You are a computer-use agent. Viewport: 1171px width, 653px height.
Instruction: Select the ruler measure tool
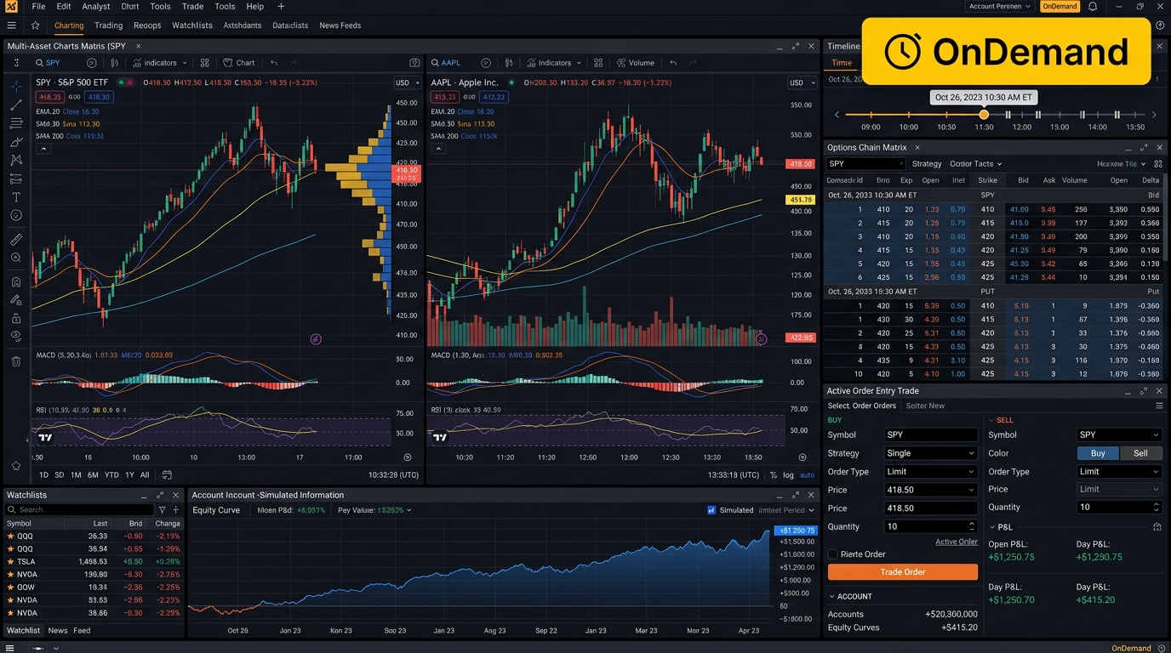click(15, 239)
